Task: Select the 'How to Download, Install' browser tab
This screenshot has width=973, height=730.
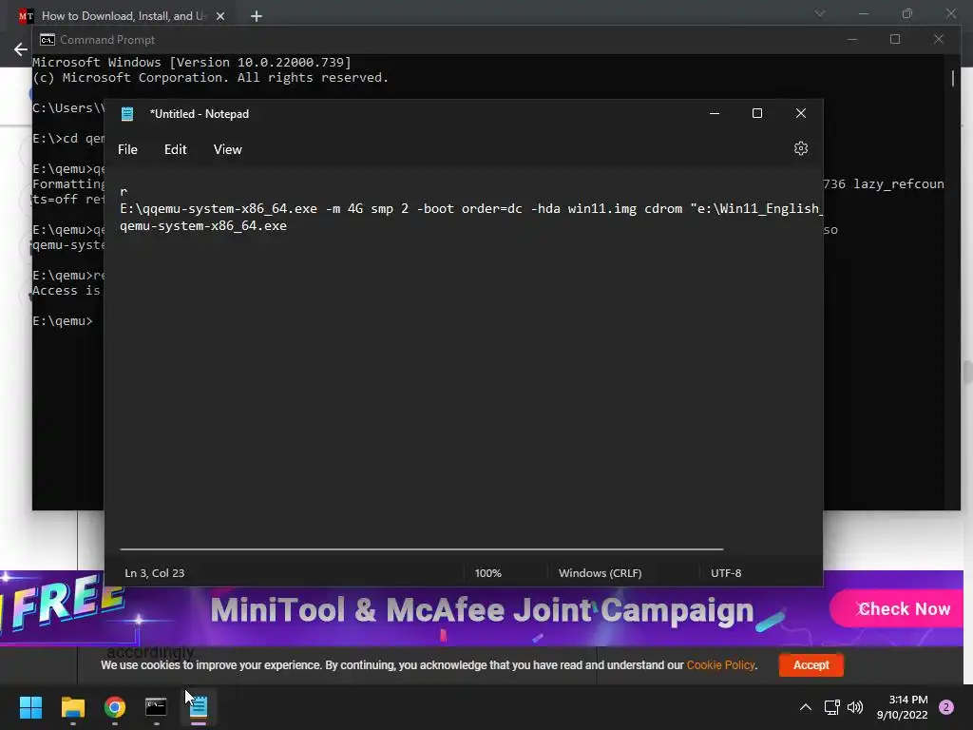Action: pyautogui.click(x=123, y=16)
